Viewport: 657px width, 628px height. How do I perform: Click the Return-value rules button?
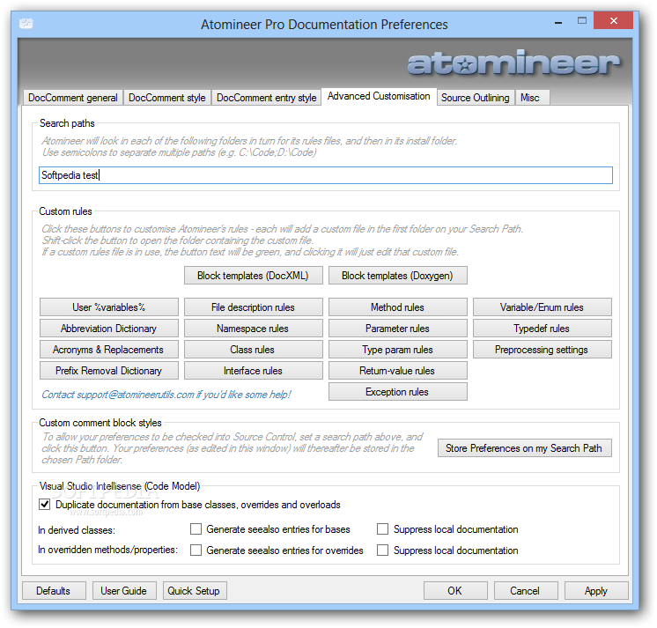pos(398,371)
